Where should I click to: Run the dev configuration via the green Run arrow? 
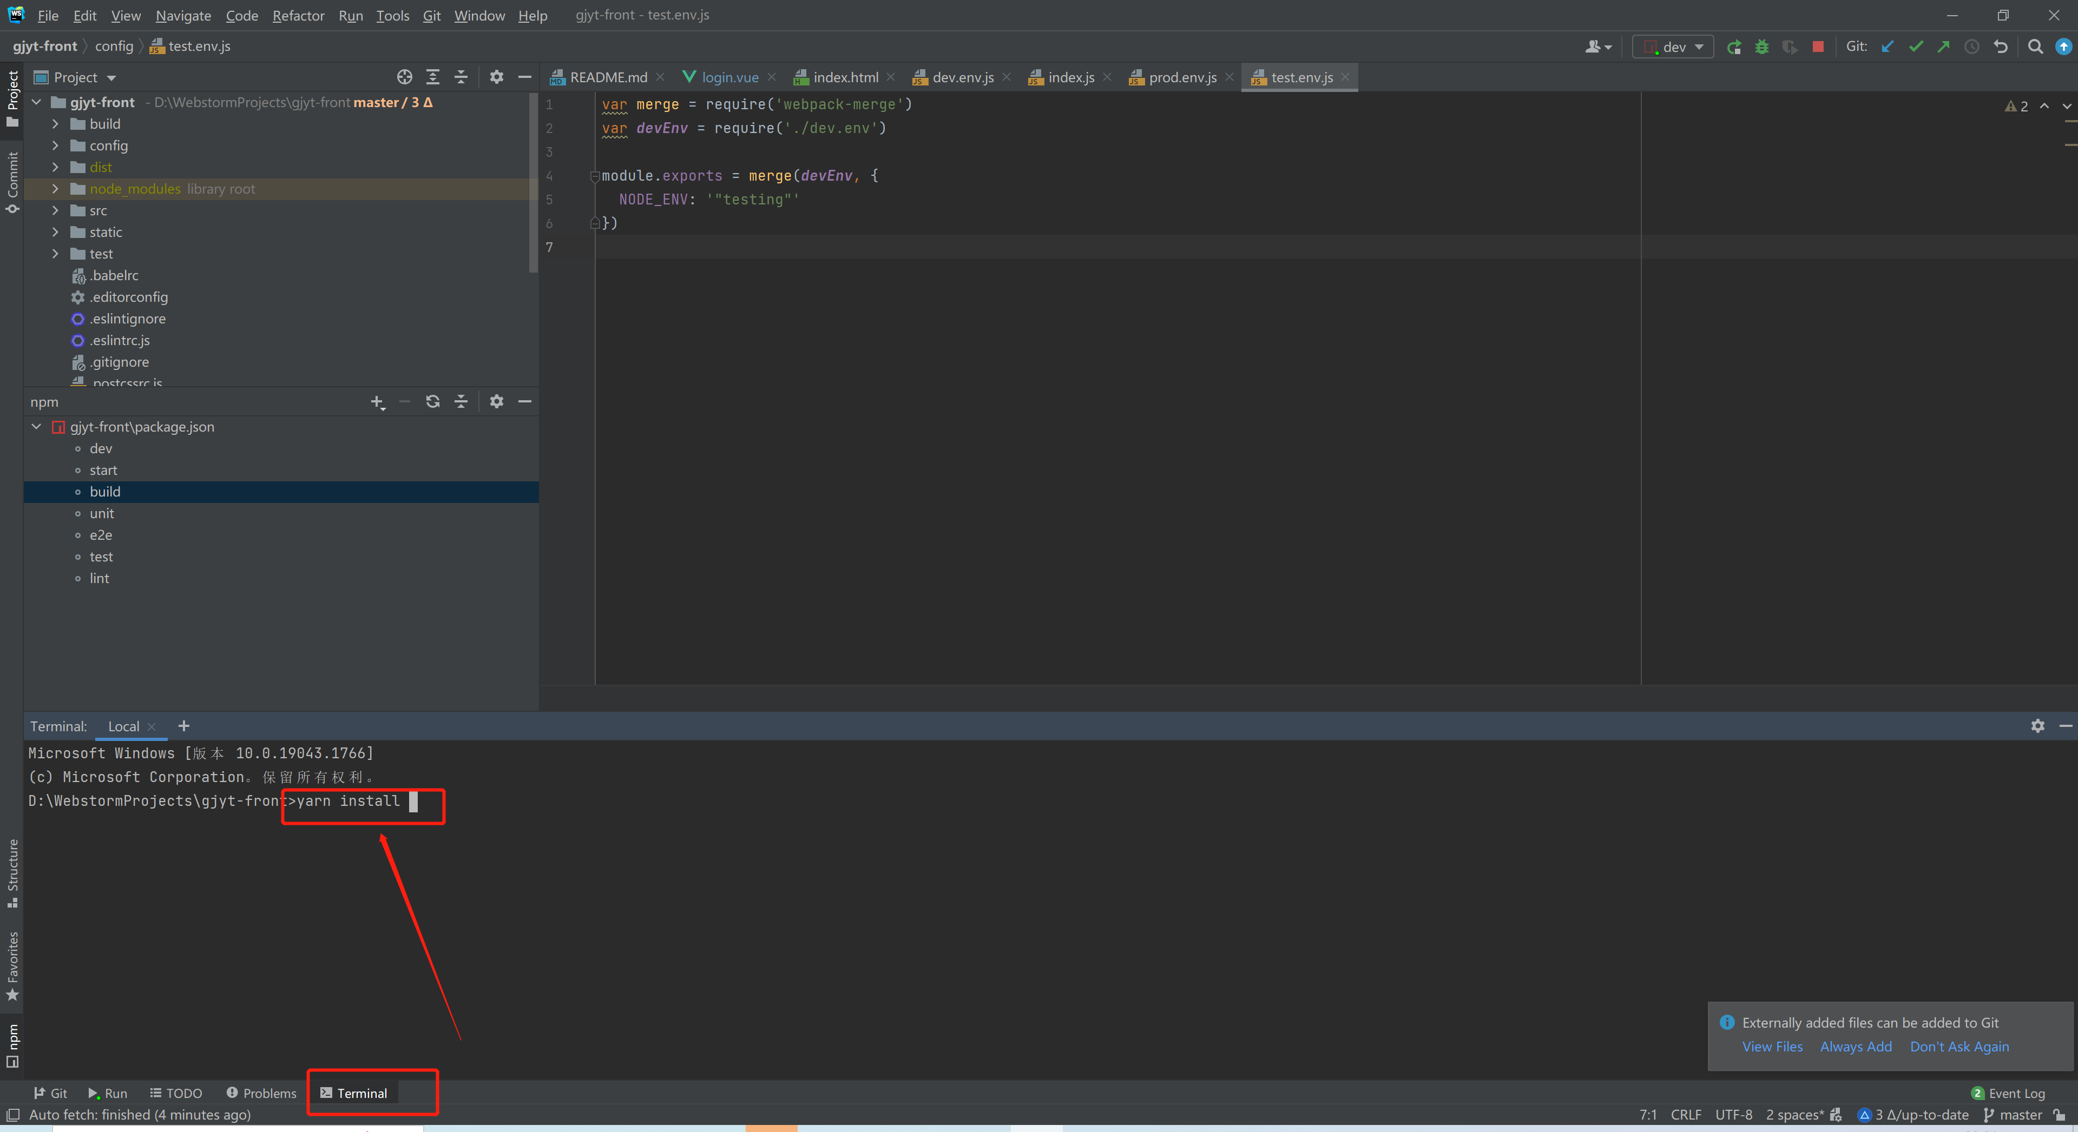[1734, 46]
